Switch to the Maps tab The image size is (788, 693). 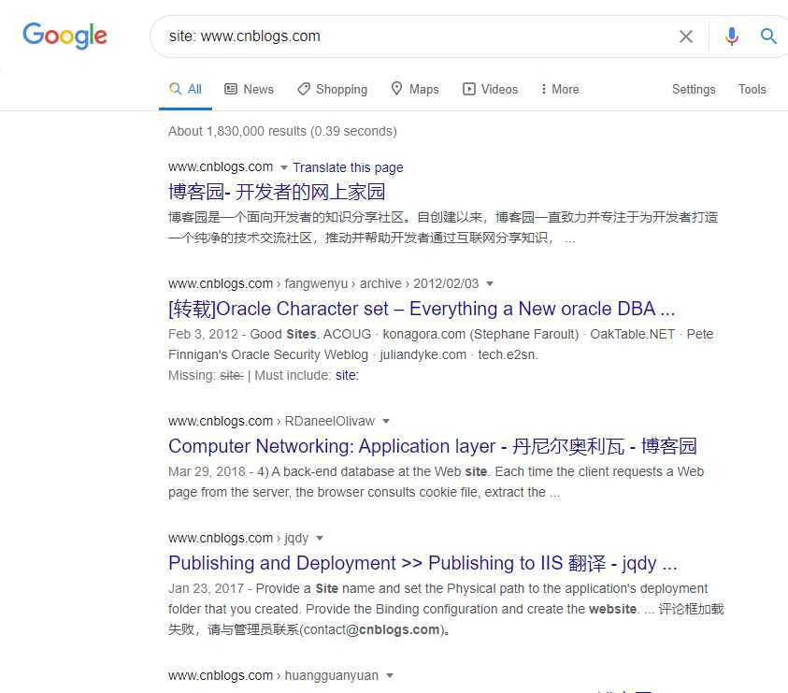[x=415, y=89]
